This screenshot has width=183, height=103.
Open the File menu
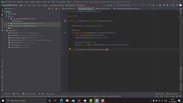pyautogui.click(x=6, y=2)
